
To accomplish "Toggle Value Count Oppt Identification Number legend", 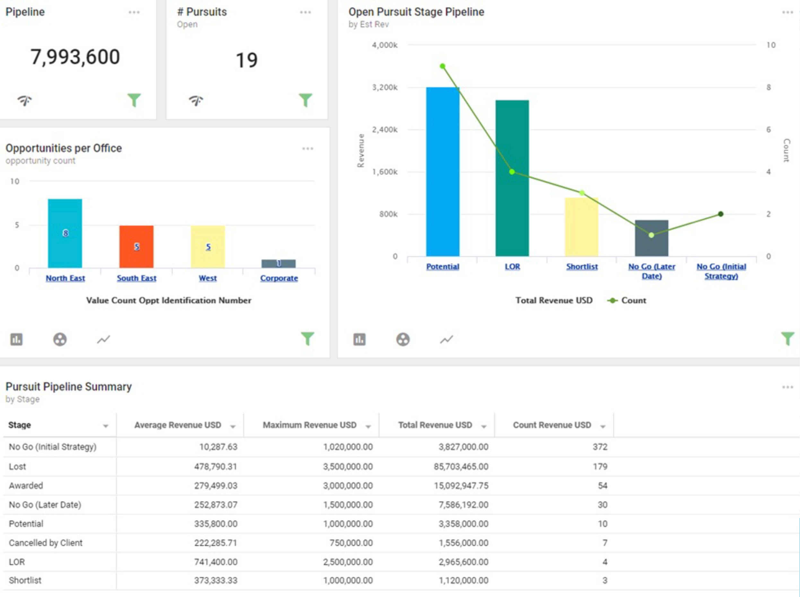I will pyautogui.click(x=169, y=300).
